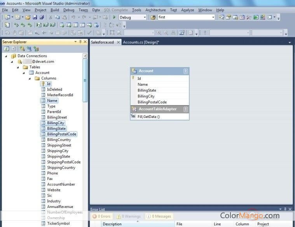Open the document tabs list dropdown arrow

[290, 42]
